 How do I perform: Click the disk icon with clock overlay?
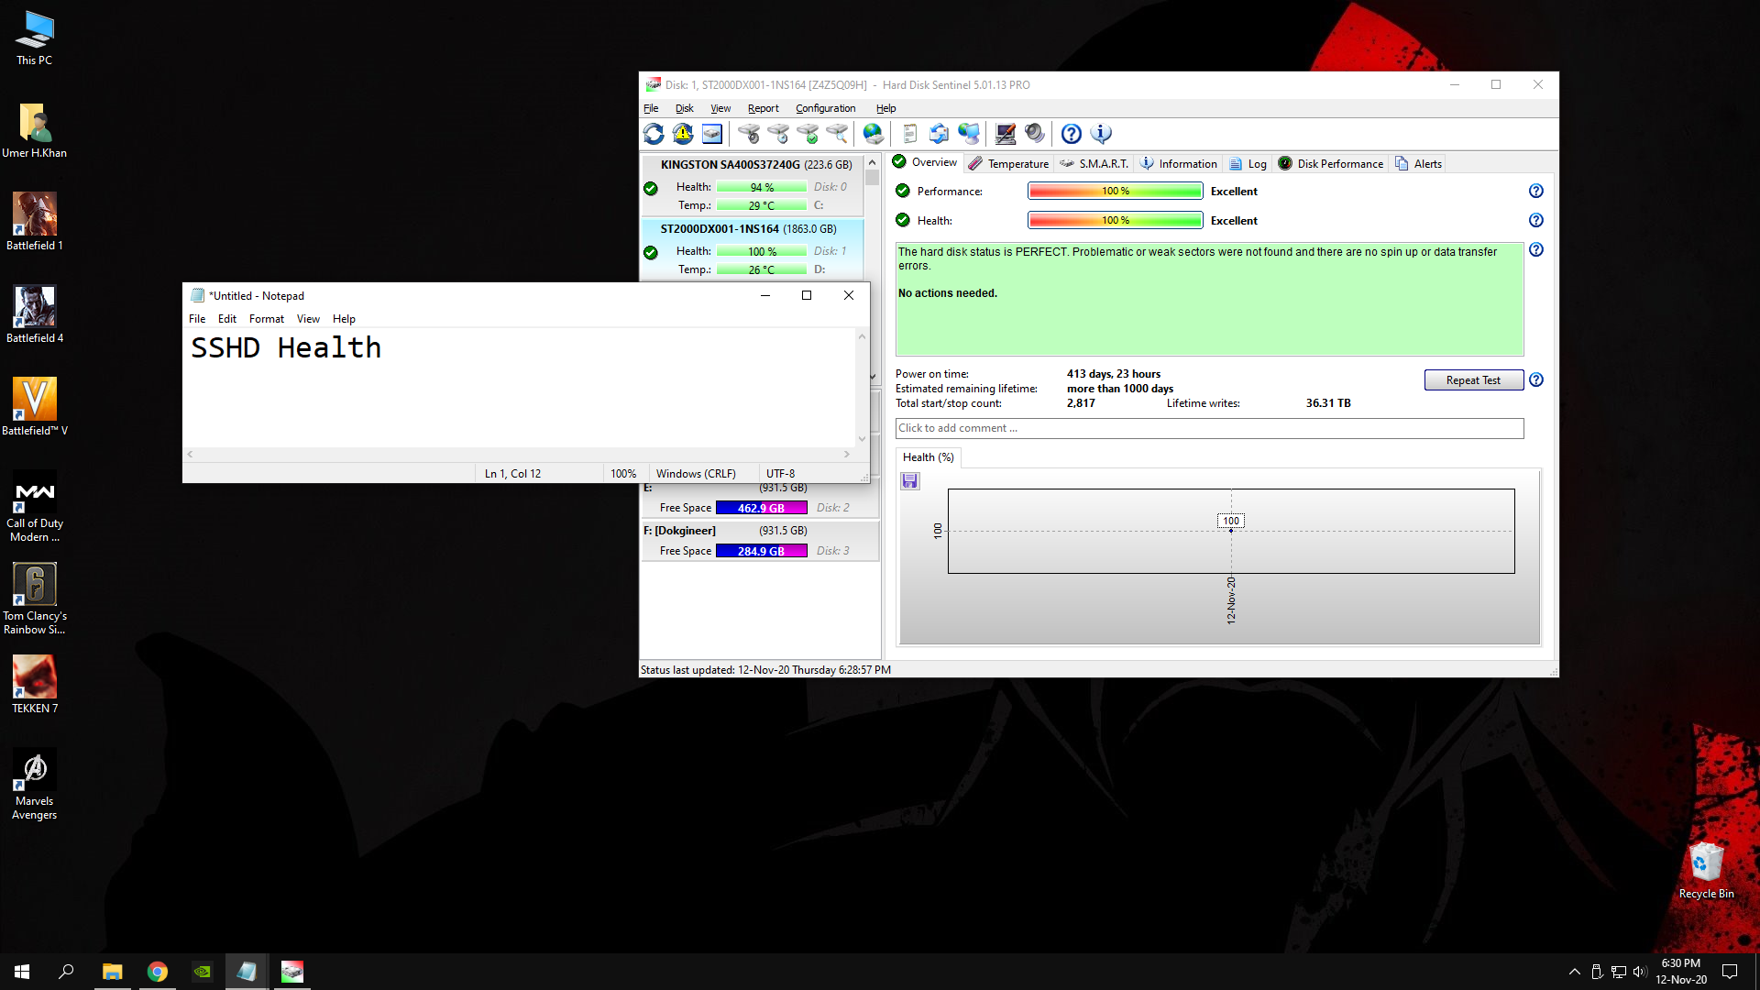pyautogui.click(x=778, y=134)
